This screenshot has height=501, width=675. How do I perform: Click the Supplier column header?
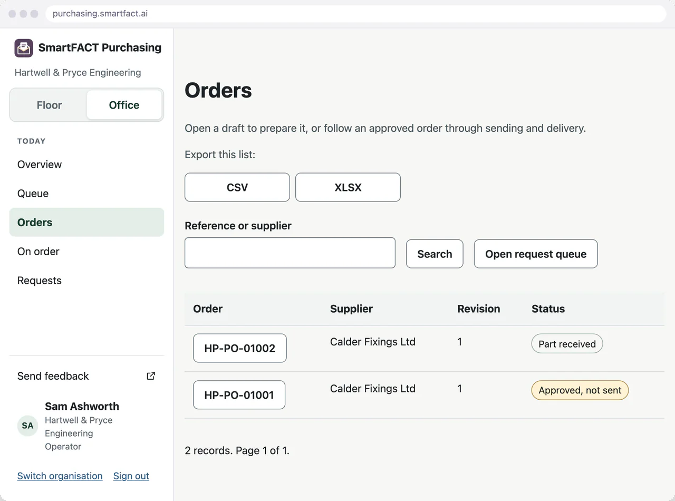pyautogui.click(x=352, y=309)
